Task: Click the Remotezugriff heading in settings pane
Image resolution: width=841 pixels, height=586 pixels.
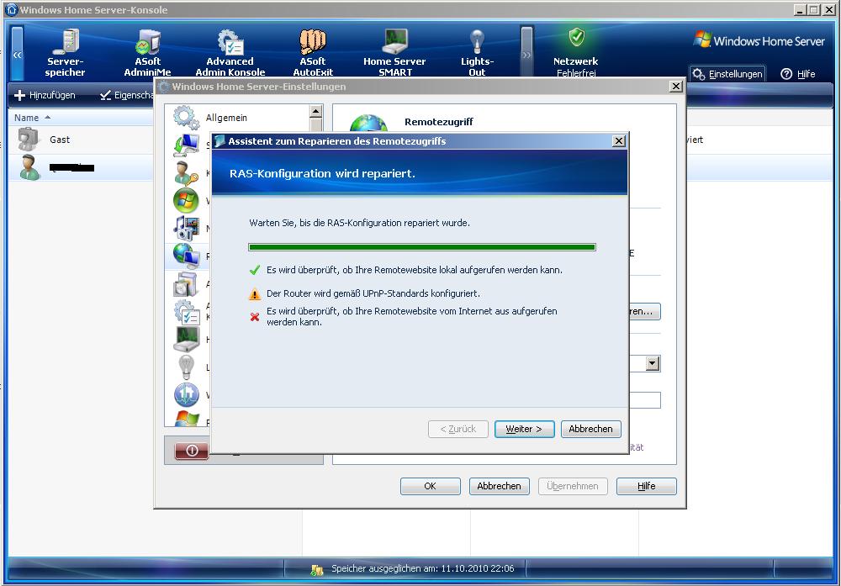Action: pos(439,122)
